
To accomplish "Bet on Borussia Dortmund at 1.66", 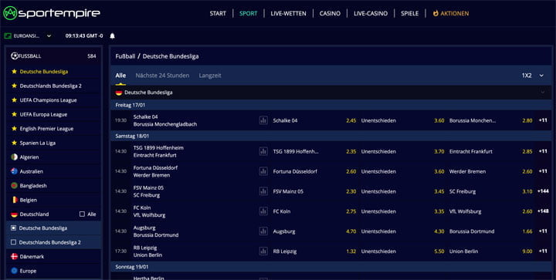I will [x=491, y=231].
